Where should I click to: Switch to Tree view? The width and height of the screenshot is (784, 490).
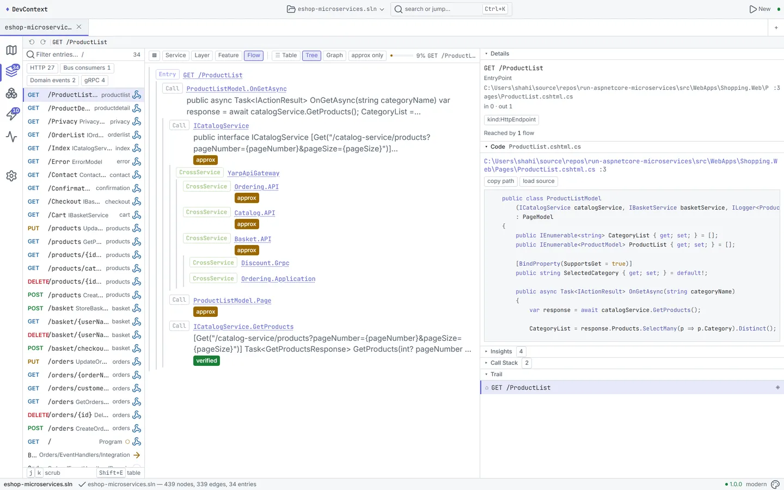[x=311, y=56]
